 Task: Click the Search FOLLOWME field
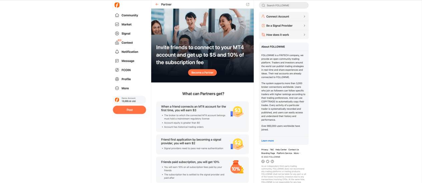[x=284, y=5]
